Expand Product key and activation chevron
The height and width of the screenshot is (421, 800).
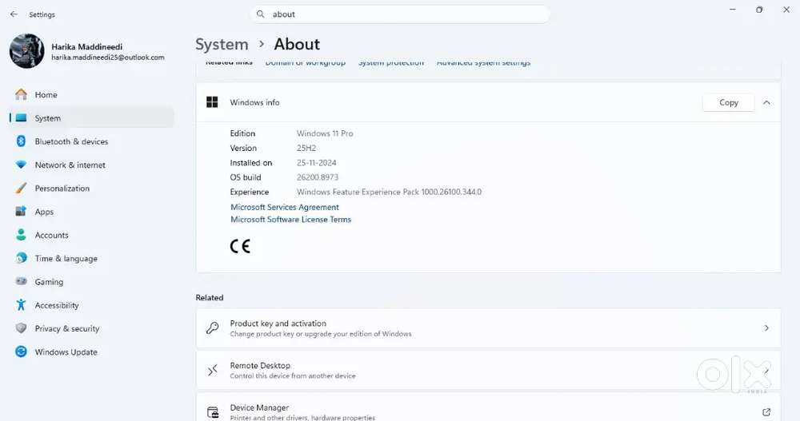(x=766, y=328)
